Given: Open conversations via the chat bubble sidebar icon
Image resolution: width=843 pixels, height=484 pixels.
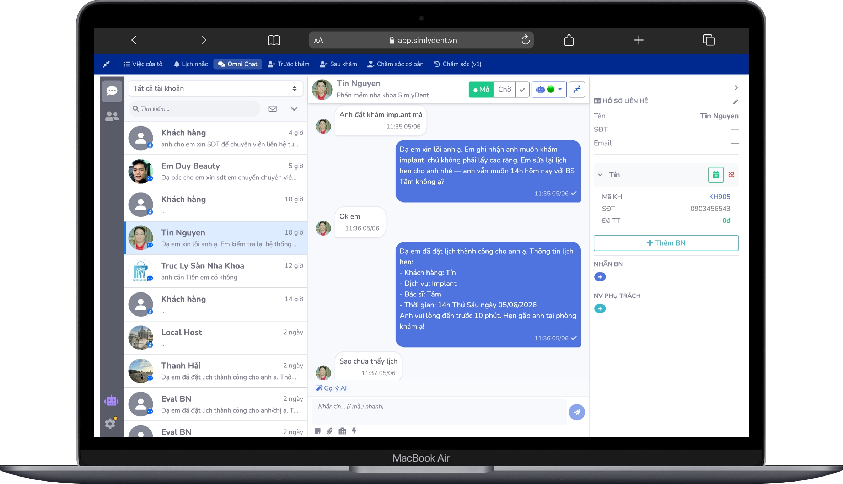Looking at the screenshot, I should (112, 91).
